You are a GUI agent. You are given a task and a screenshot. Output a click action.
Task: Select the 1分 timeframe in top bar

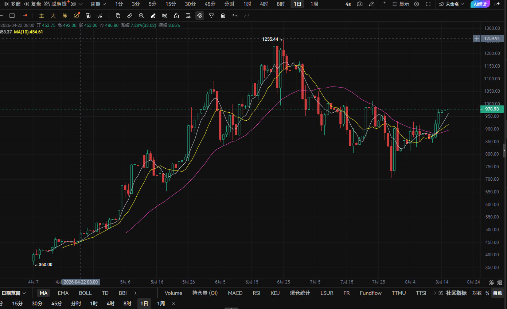coord(119,4)
